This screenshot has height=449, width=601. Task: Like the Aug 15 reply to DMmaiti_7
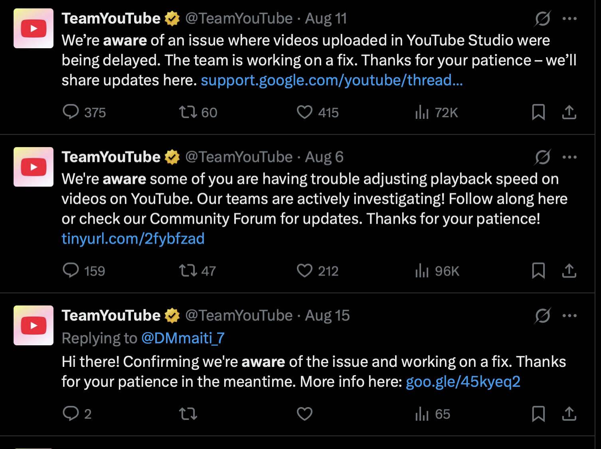pyautogui.click(x=304, y=414)
